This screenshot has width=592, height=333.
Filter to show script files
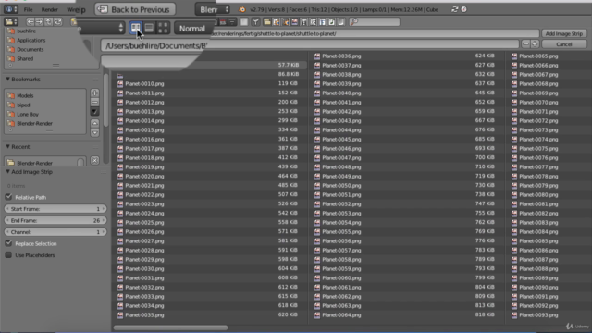[314, 22]
